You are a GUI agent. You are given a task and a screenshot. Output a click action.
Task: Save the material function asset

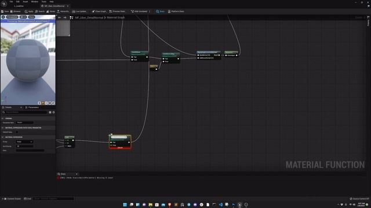[x=5, y=12]
